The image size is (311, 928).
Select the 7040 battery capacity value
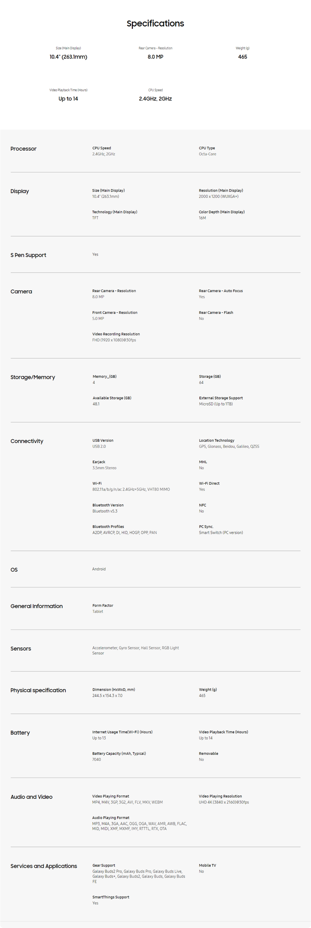point(97,760)
